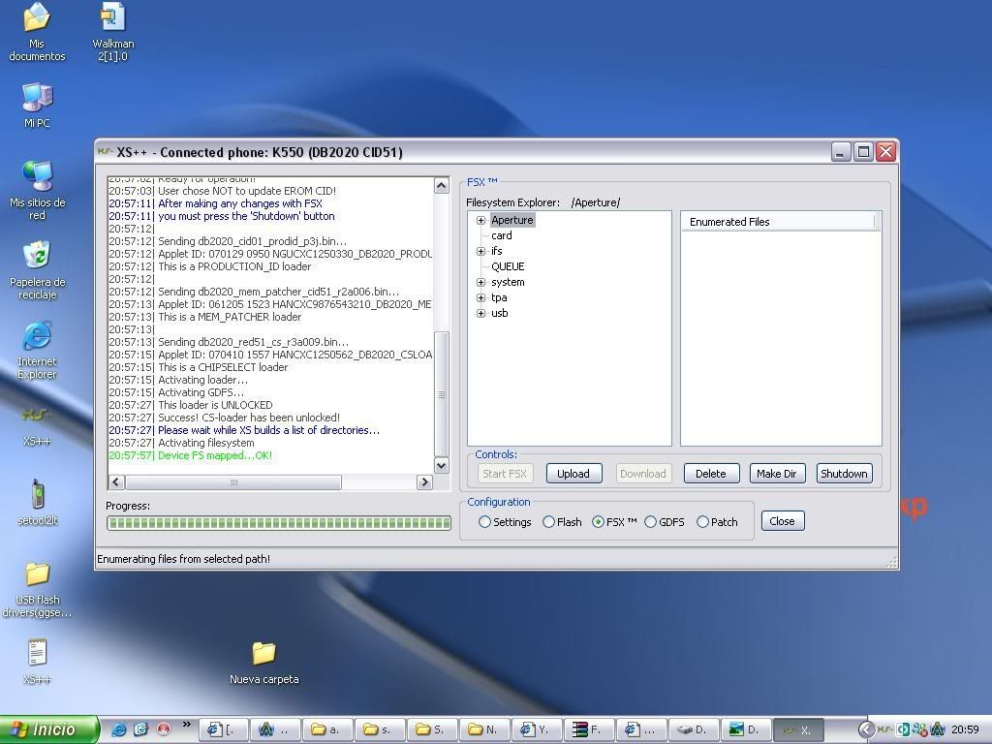Click the messenger tray icon with red mark
The width and height of the screenshot is (992, 744).
click(x=918, y=729)
